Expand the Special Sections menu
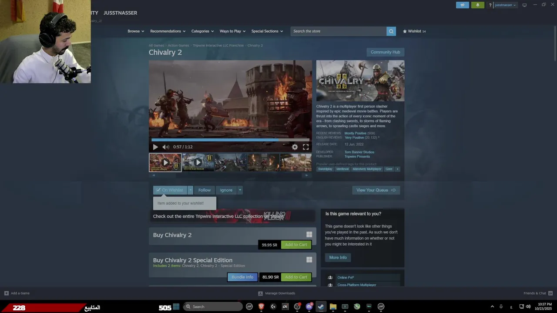The height and width of the screenshot is (313, 557). (x=267, y=31)
